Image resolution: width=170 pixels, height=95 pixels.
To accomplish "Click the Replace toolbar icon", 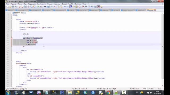I will pyautogui.click(x=48, y=7).
